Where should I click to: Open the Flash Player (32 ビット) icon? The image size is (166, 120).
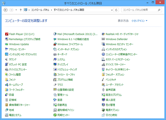[x=7, y=34]
